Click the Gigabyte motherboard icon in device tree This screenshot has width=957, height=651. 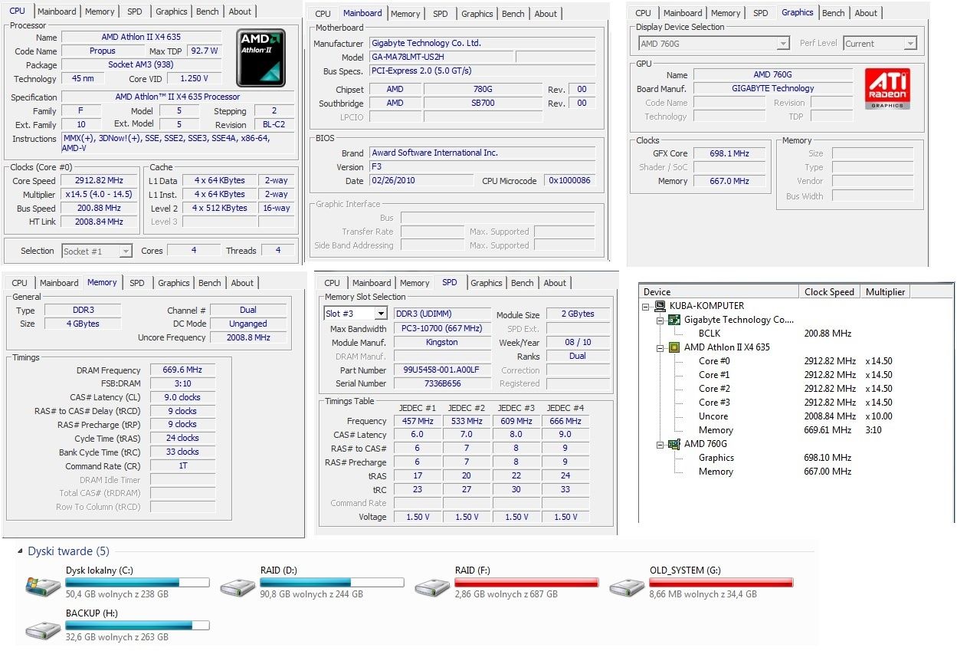[x=675, y=320]
